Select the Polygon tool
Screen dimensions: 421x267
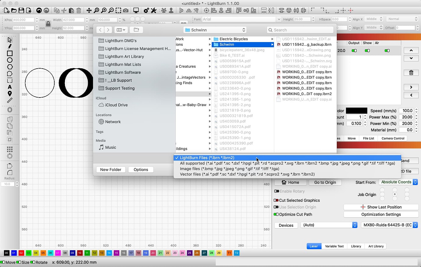pos(9,67)
